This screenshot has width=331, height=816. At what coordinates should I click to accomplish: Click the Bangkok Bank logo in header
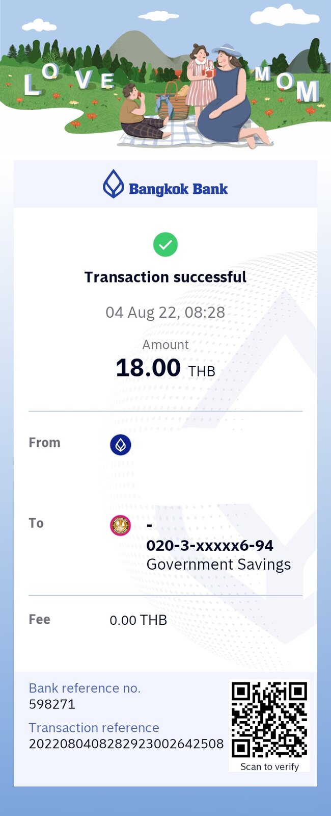[x=165, y=184]
